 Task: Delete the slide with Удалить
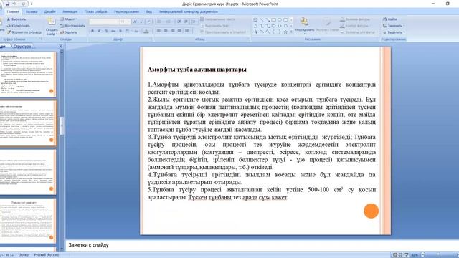tap(69, 32)
